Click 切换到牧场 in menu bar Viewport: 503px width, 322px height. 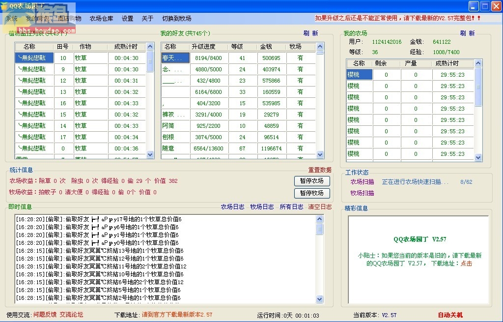coord(177,19)
